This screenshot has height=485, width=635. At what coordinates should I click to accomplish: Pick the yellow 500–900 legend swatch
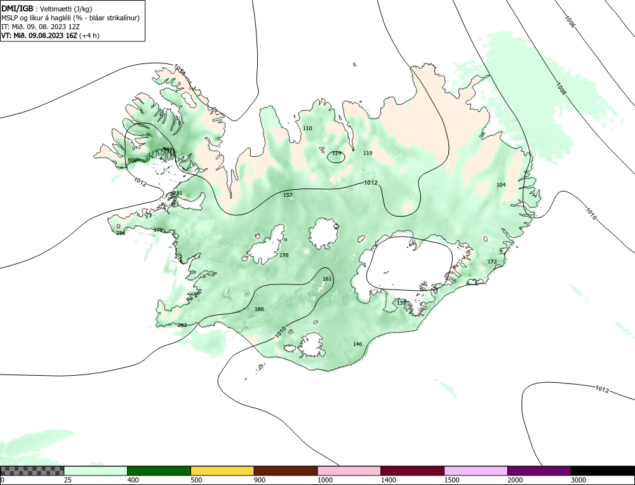[x=222, y=470]
